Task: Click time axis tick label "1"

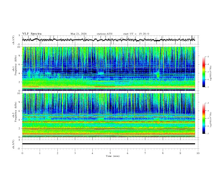Action: pyautogui.click(x=40, y=153)
